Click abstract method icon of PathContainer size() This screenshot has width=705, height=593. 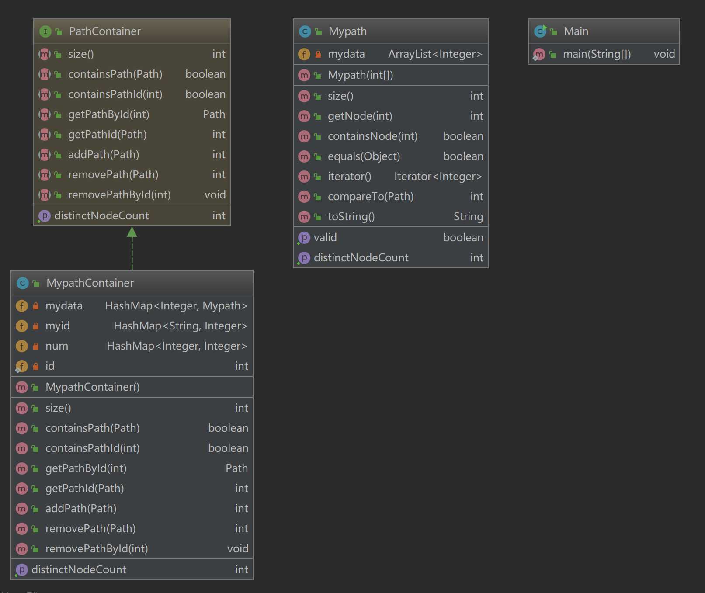44,54
